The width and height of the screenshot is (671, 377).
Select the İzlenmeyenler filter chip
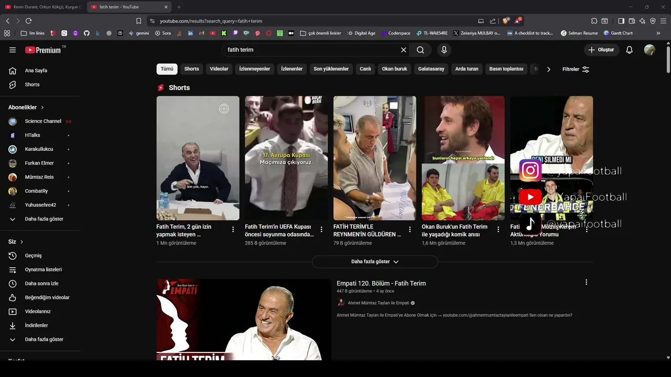point(255,69)
